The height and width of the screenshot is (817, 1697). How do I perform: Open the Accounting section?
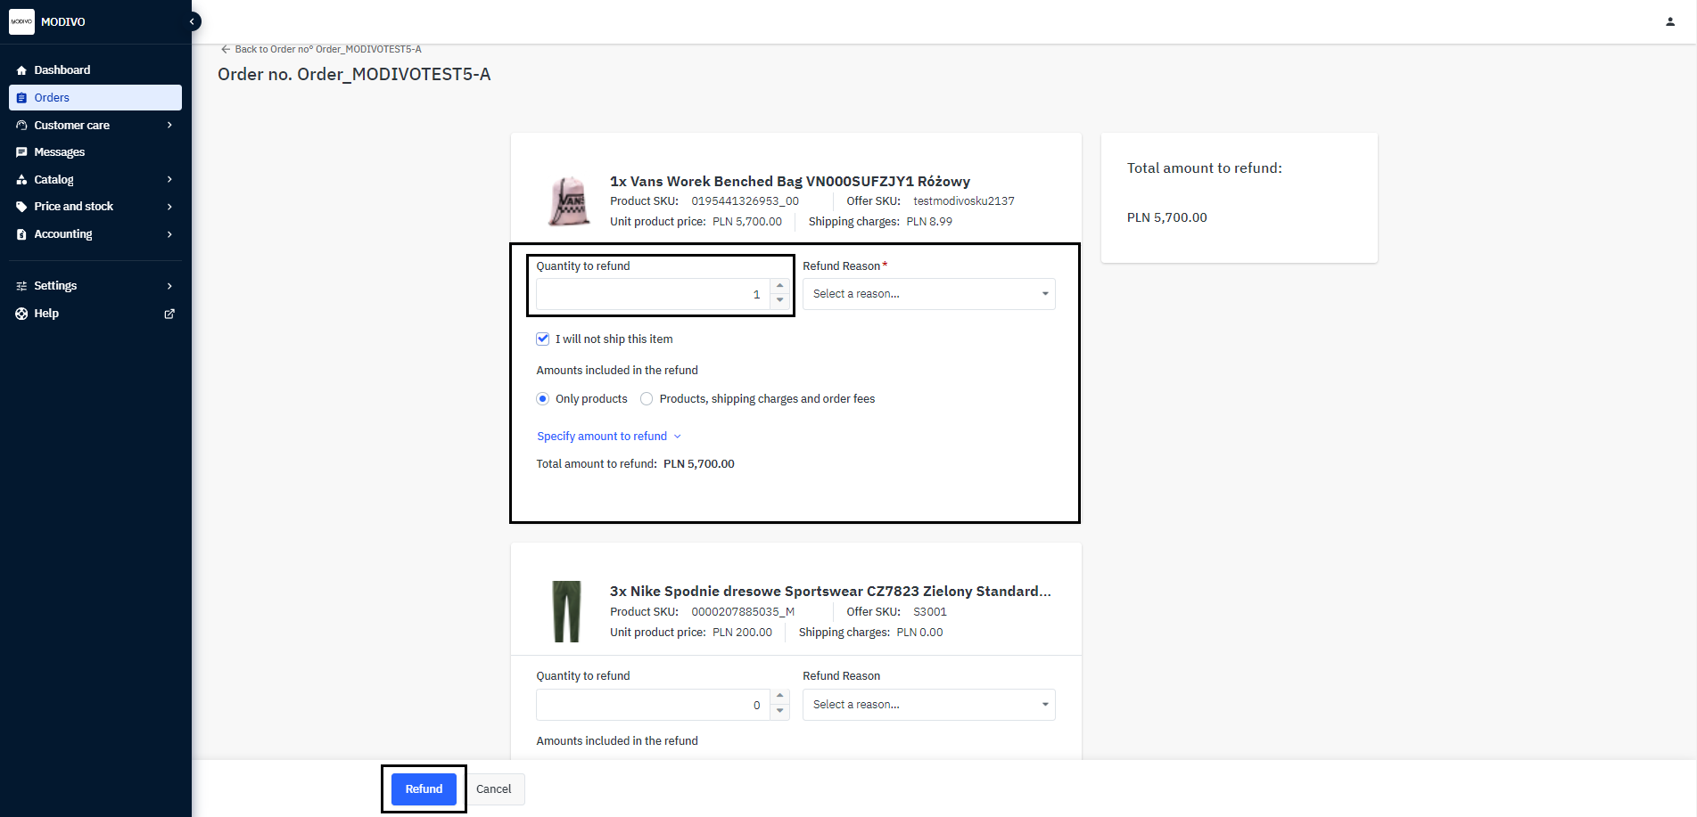62,233
